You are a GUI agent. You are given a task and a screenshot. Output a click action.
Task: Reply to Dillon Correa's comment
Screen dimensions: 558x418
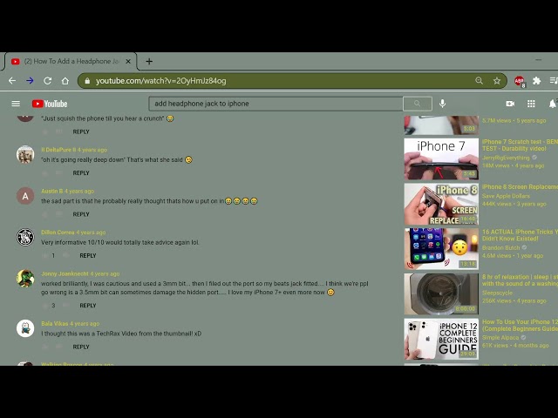tap(88, 256)
